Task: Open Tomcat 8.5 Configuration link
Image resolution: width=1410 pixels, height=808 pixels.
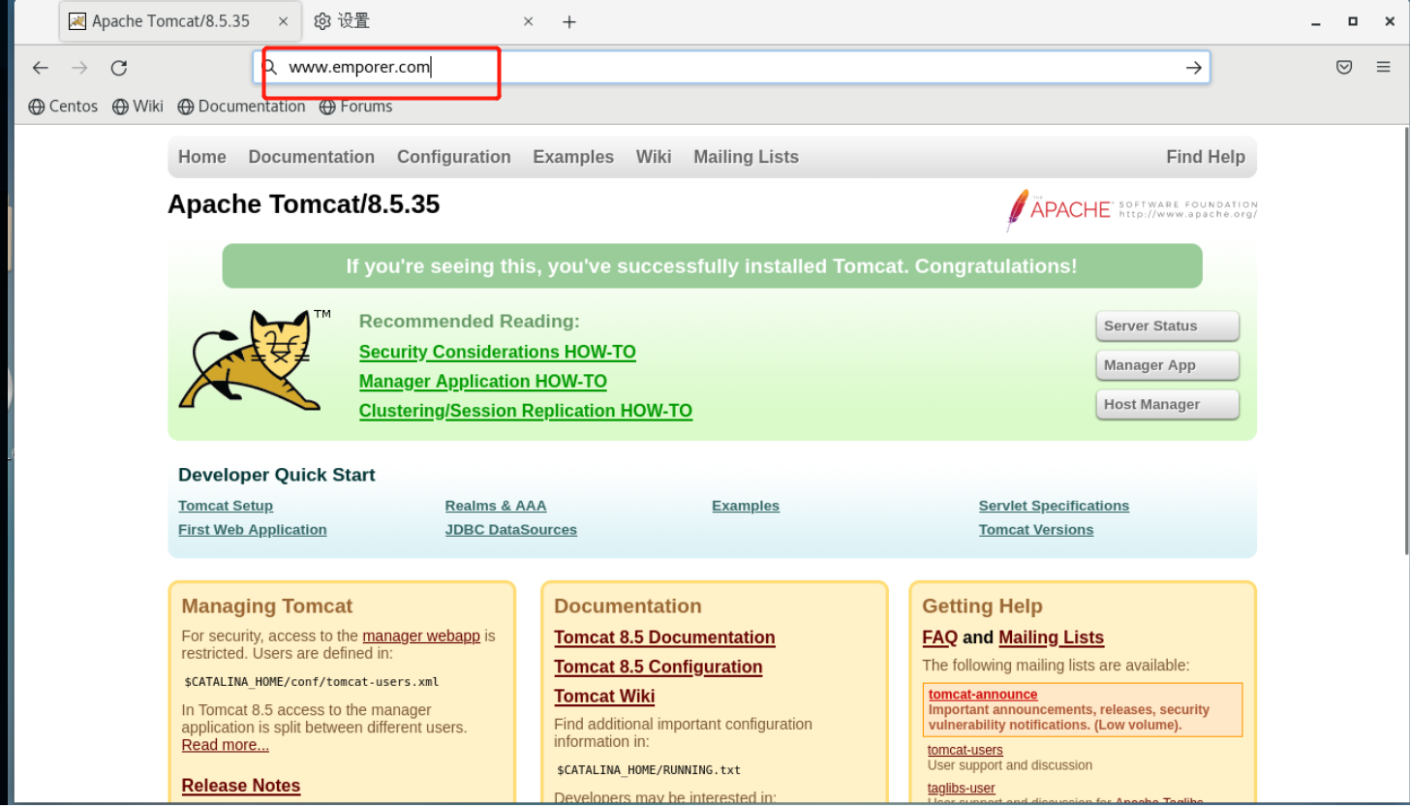Action: point(659,667)
